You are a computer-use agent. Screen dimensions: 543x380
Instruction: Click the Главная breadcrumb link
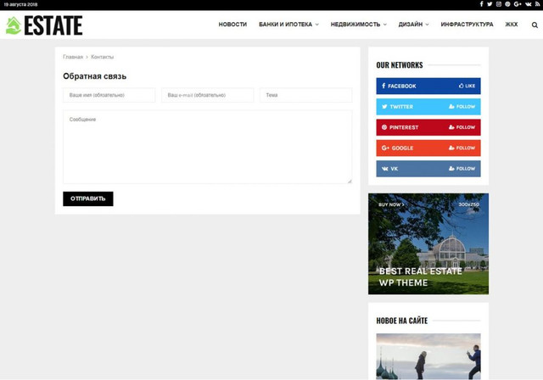tap(73, 57)
